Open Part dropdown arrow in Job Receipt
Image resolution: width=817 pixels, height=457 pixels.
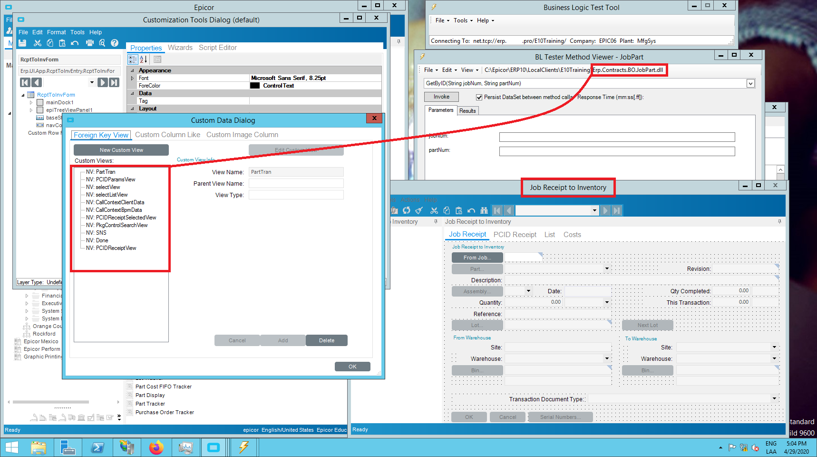(x=607, y=269)
